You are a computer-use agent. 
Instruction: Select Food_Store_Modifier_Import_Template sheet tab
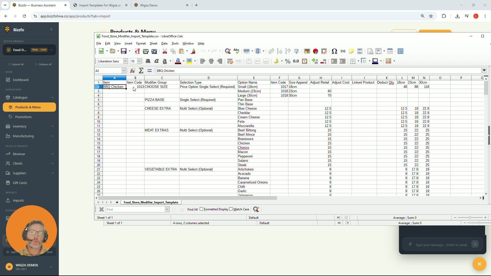[x=151, y=202]
